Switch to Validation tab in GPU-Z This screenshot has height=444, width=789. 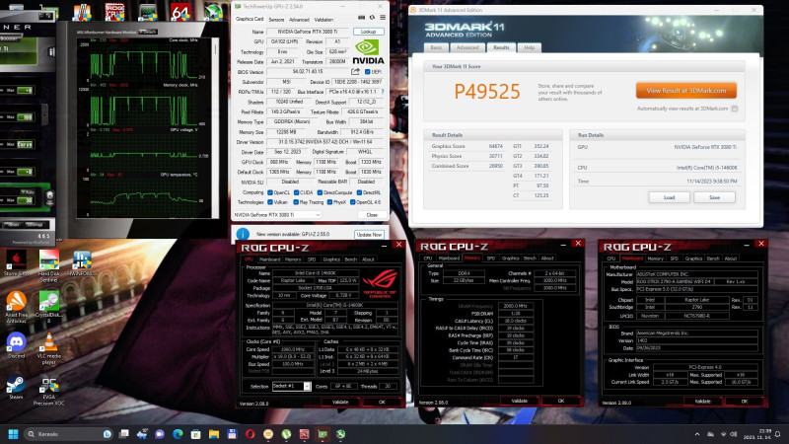323,20
